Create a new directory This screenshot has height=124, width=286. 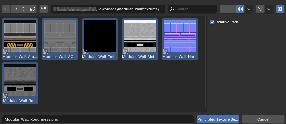pyautogui.click(x=44, y=9)
